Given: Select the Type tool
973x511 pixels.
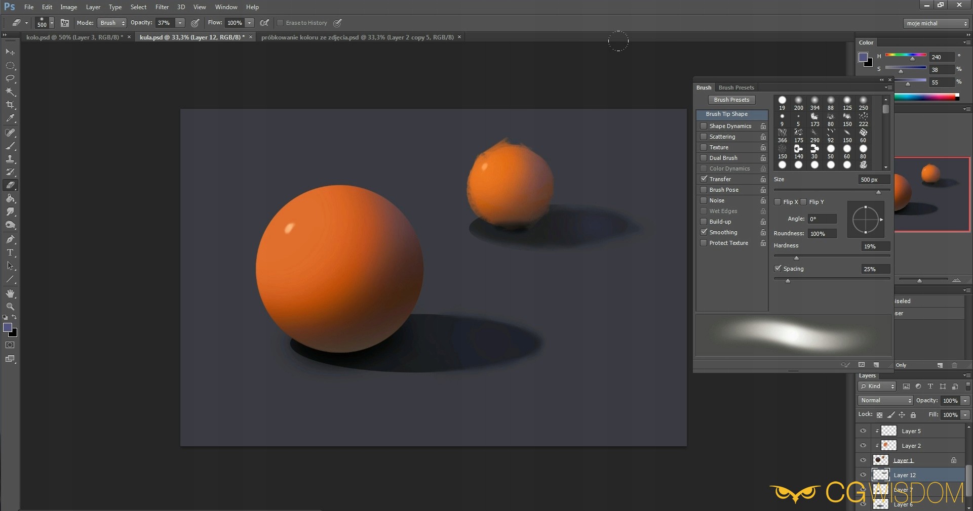Looking at the screenshot, I should click(x=10, y=252).
